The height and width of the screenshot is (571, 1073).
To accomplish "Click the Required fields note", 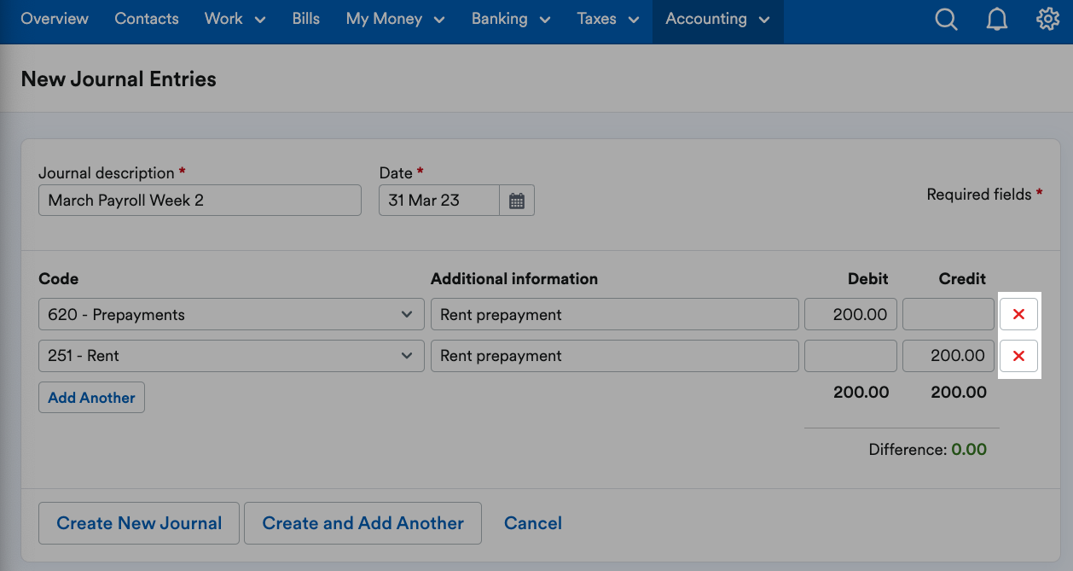I will coord(985,195).
